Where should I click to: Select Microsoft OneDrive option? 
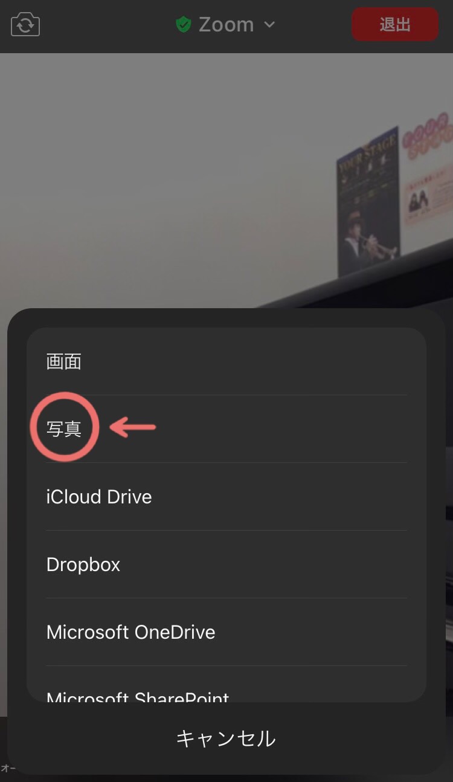click(226, 632)
